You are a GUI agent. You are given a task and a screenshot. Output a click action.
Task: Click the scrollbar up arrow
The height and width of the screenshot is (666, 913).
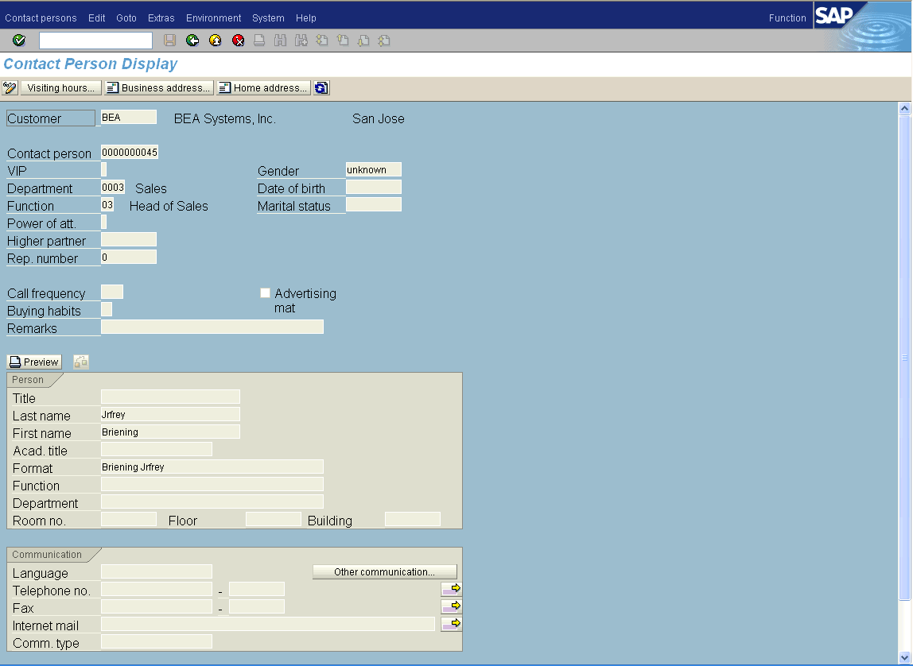pyautogui.click(x=904, y=108)
